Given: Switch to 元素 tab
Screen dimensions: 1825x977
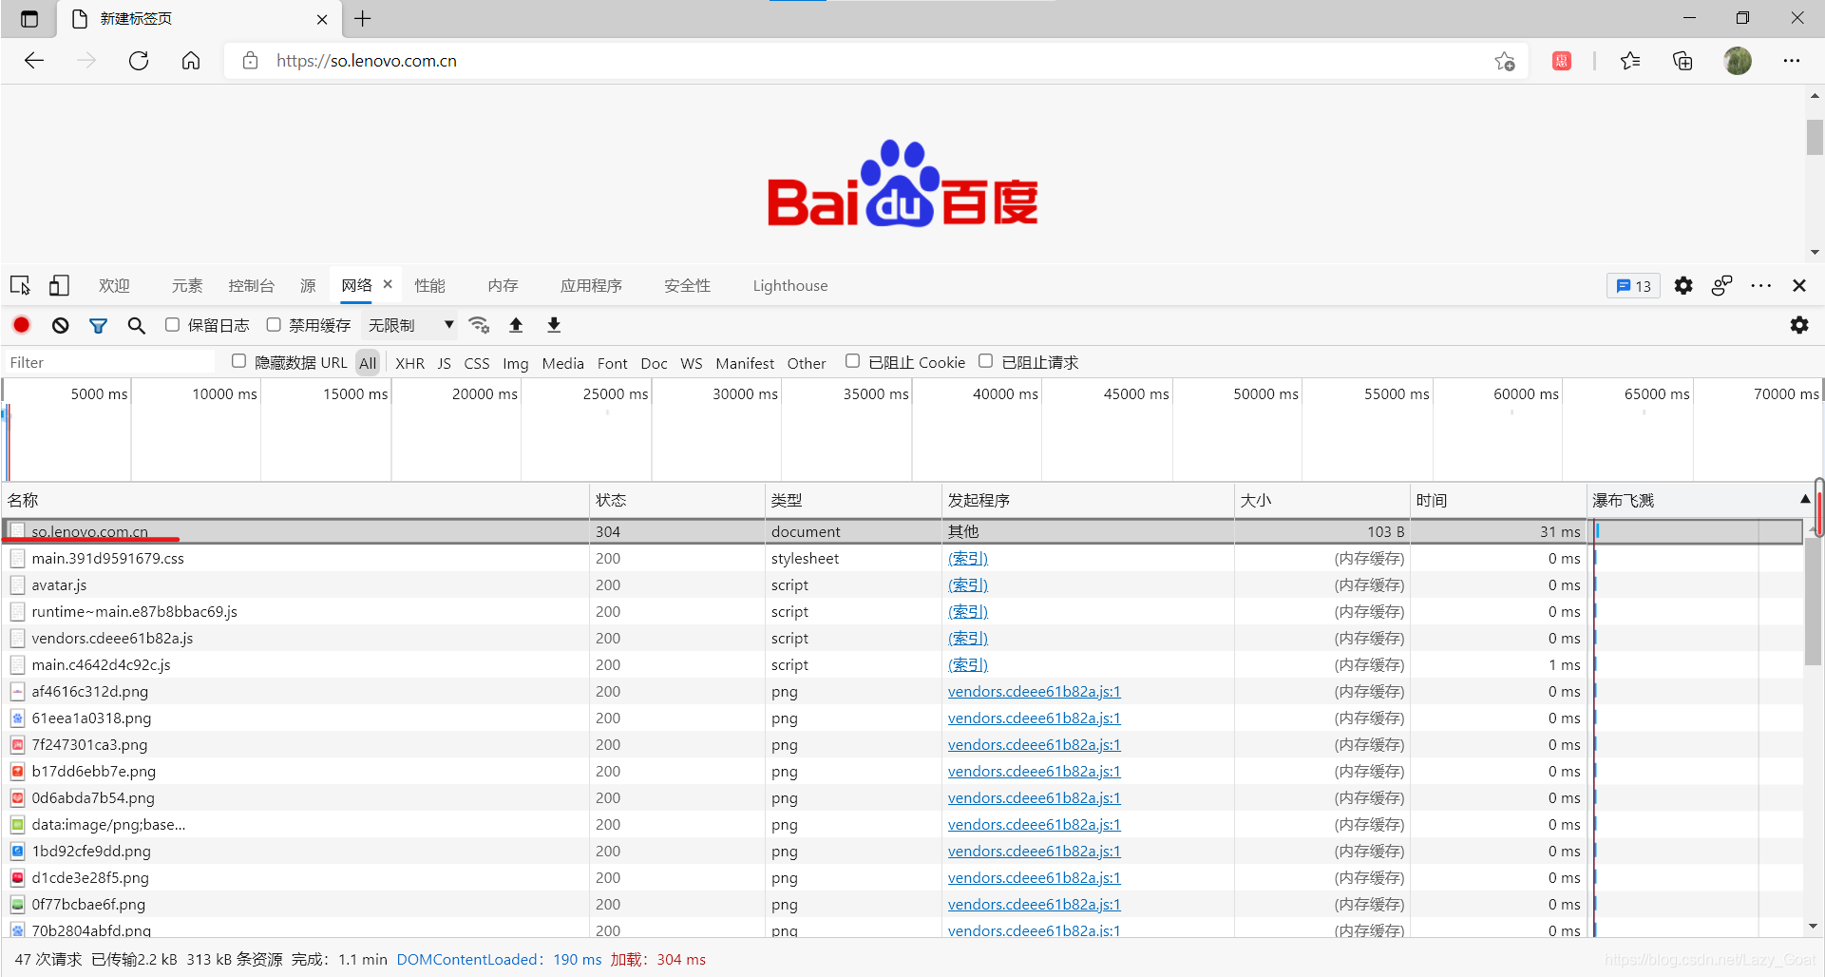Looking at the screenshot, I should [187, 285].
